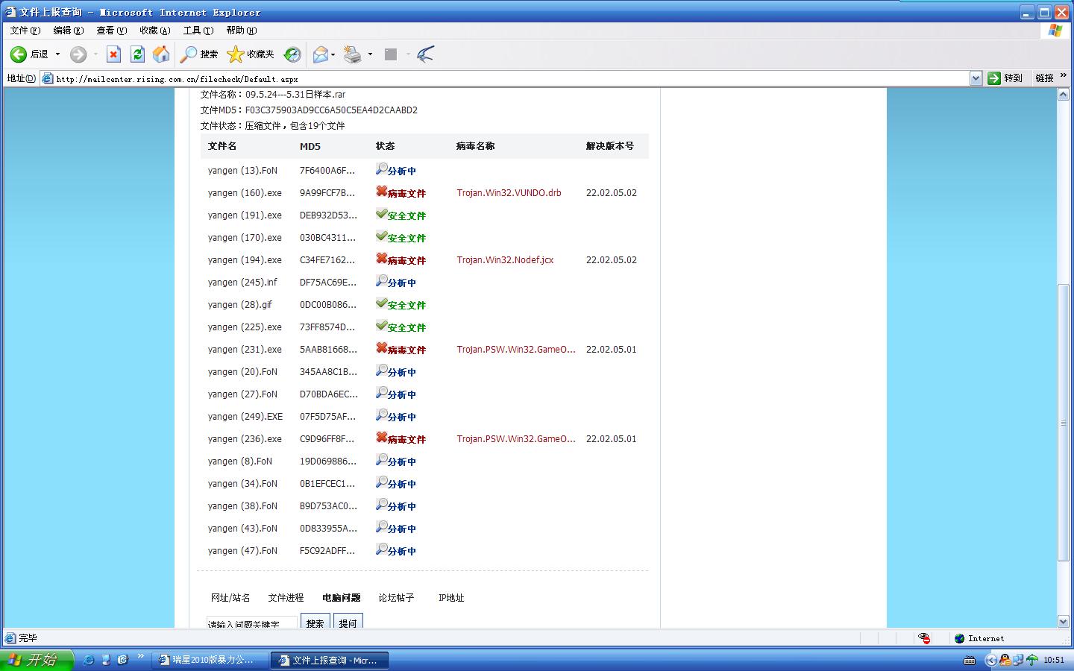1074x671 pixels.
Task: Click the Refresh page icon
Action: 137,54
